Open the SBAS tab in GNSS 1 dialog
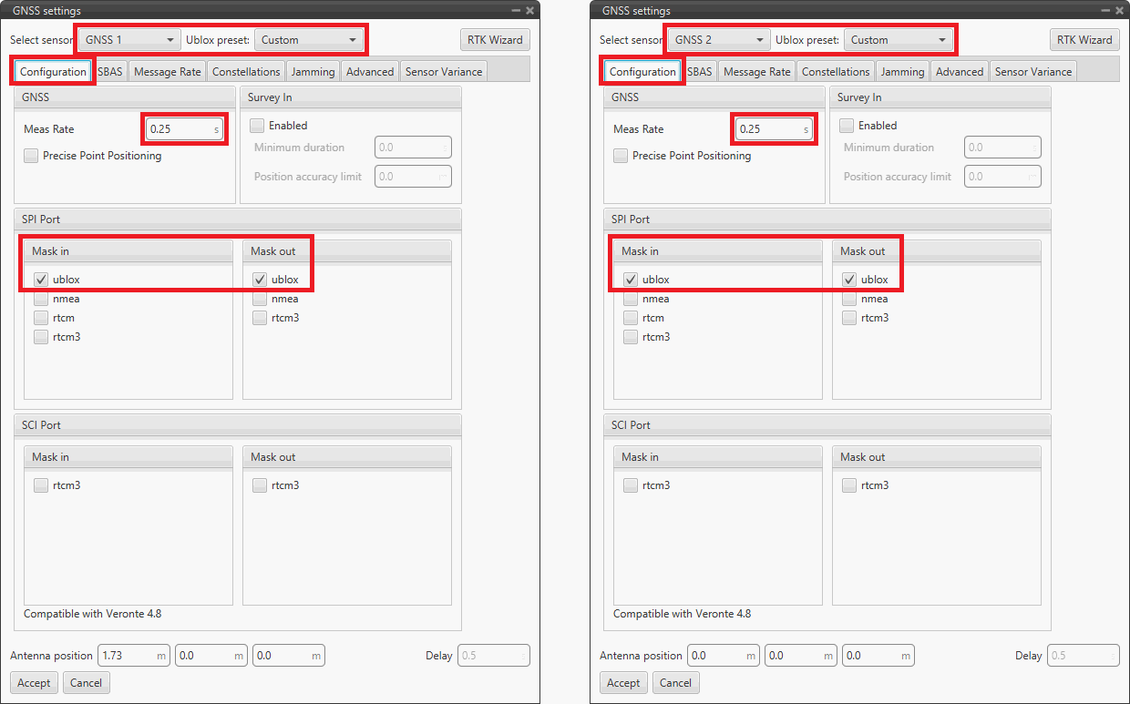Viewport: 1130px width, 704px height. [x=110, y=72]
